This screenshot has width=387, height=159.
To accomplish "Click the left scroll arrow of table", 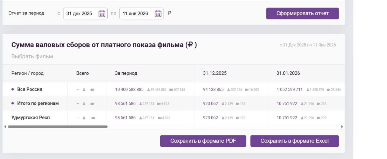I will click(5, 127).
